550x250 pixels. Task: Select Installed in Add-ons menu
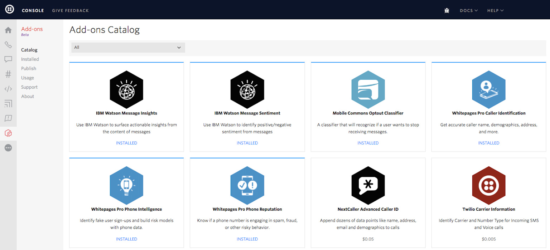tap(30, 59)
